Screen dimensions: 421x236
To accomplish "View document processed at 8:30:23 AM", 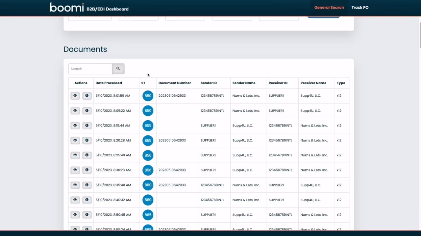I will pos(75,170).
